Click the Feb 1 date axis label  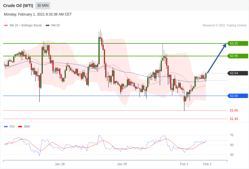(184, 164)
